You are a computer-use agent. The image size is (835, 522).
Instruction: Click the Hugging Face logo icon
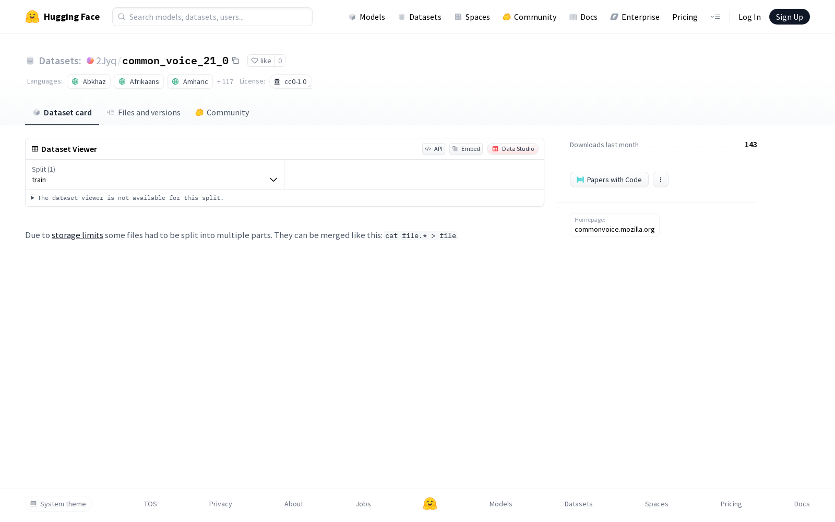pyautogui.click(x=32, y=17)
